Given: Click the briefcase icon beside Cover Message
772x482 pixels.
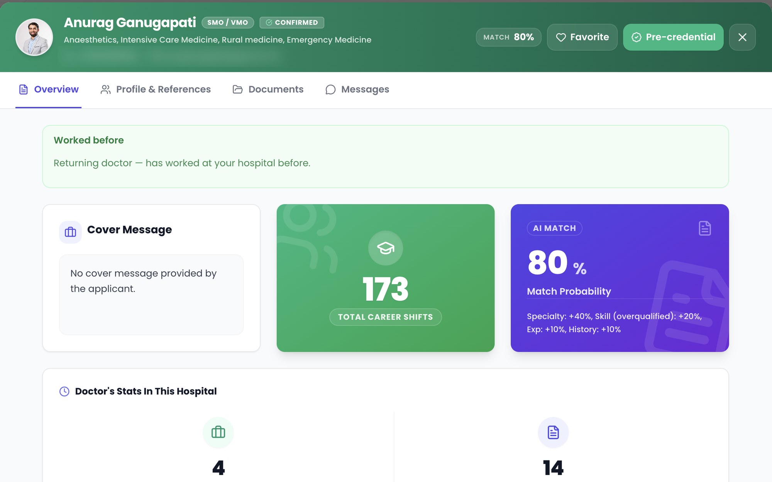Looking at the screenshot, I should [70, 232].
